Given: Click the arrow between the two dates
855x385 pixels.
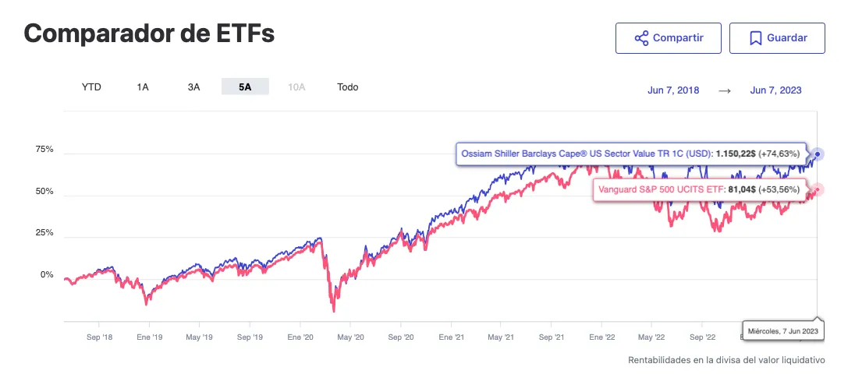Looking at the screenshot, I should [x=725, y=90].
